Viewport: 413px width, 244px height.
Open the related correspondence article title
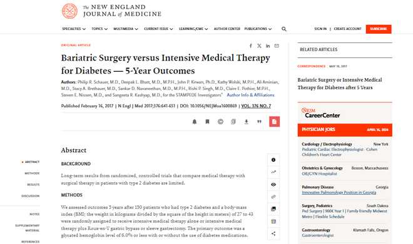click(x=340, y=84)
